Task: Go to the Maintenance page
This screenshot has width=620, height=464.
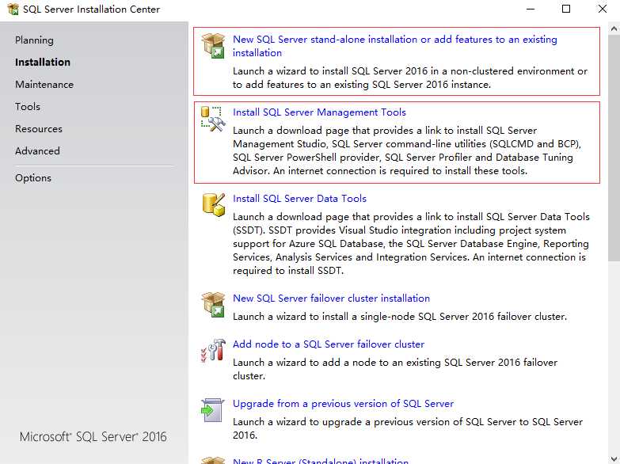Action: click(44, 84)
